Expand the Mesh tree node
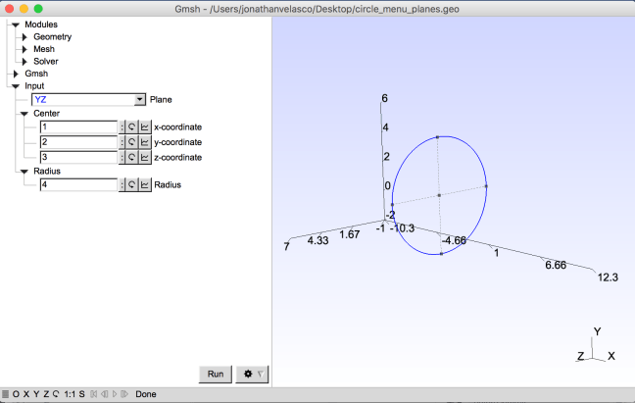Viewport: 635px width, 403px height. (x=24, y=49)
